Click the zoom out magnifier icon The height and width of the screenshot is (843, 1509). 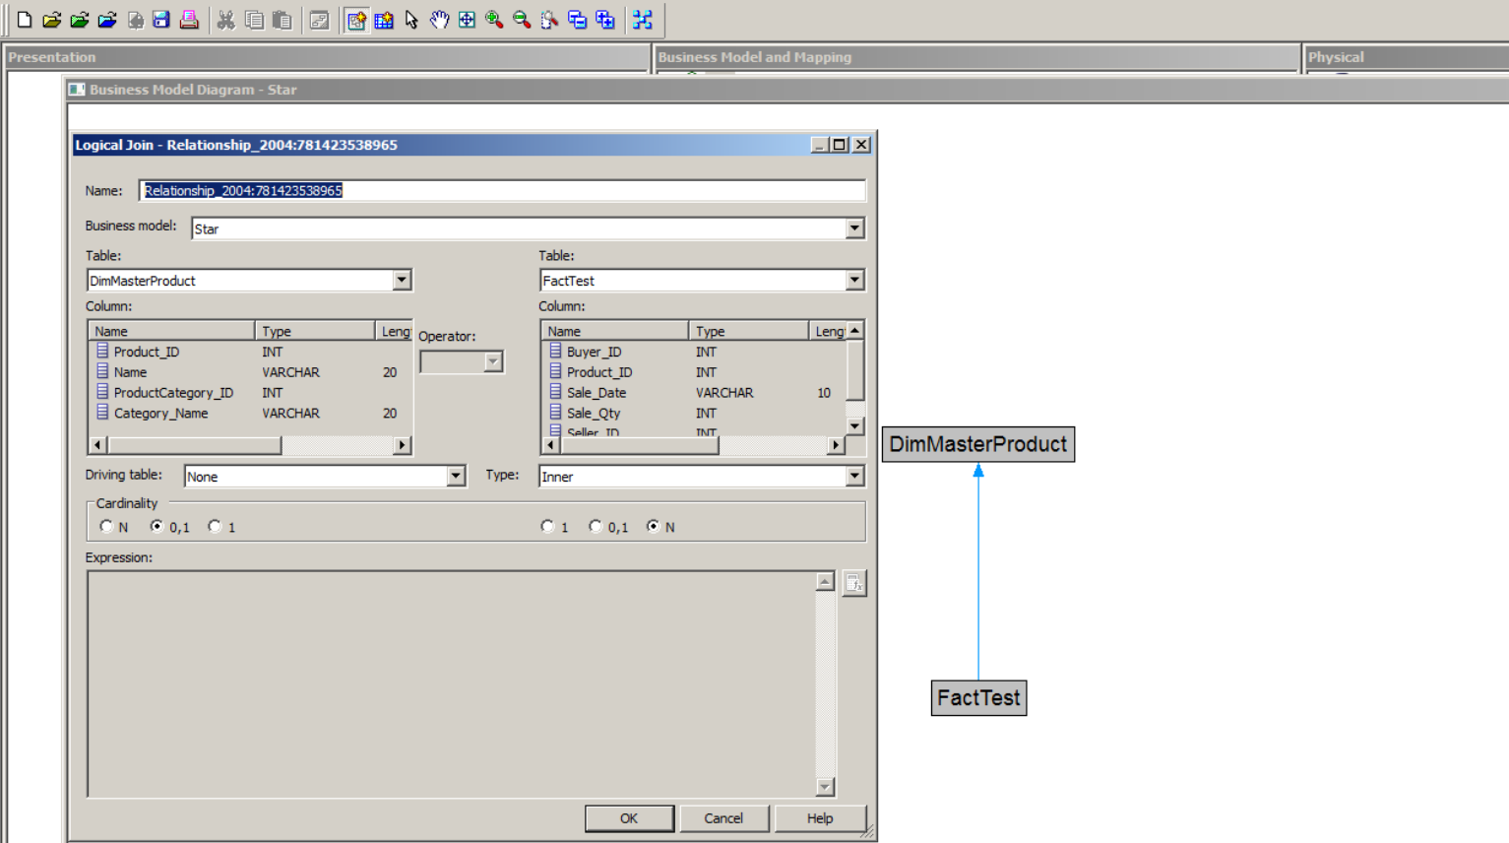pyautogui.click(x=522, y=20)
